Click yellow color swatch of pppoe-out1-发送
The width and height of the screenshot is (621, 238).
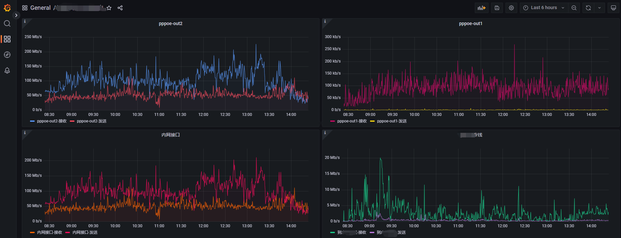(x=372, y=121)
